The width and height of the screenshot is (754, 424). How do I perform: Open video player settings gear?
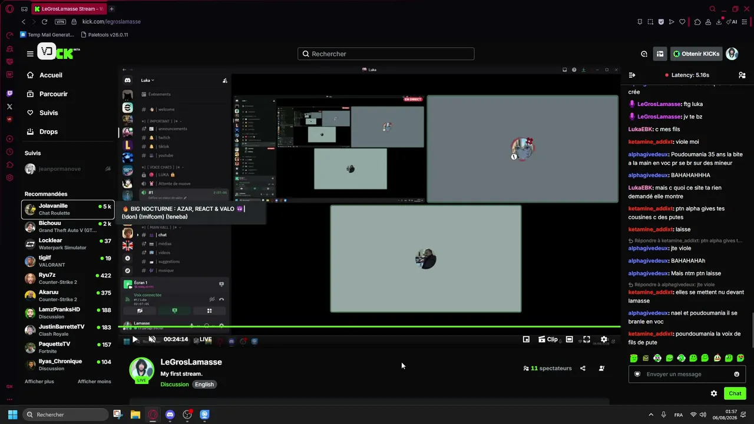[x=604, y=339]
